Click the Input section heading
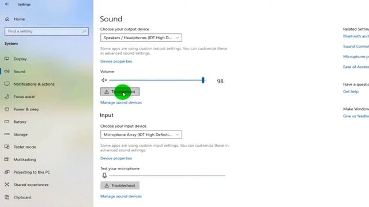The width and height of the screenshot is (369, 207). [x=107, y=115]
